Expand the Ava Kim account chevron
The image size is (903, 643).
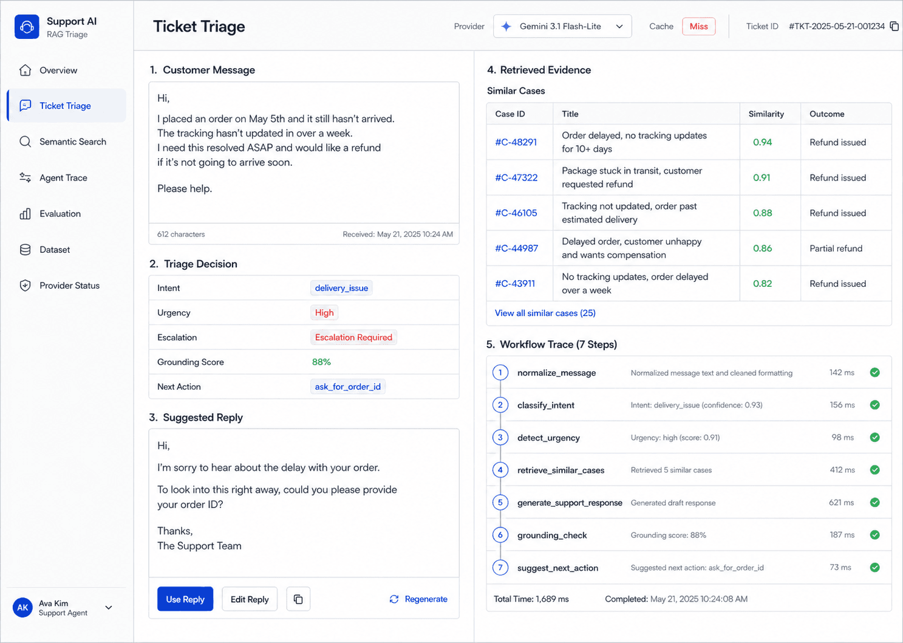[109, 608]
